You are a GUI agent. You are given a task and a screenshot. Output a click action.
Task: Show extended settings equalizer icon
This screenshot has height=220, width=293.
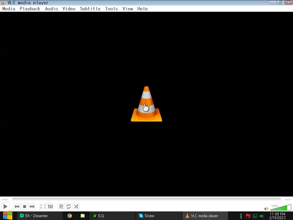50,207
